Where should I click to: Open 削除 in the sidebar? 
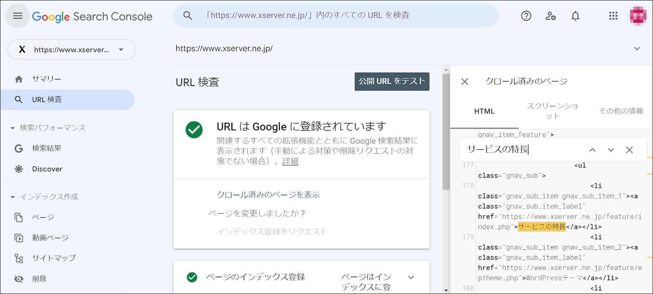(x=39, y=279)
